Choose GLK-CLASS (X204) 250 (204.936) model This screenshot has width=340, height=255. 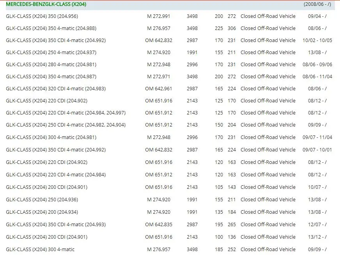(x=42, y=200)
